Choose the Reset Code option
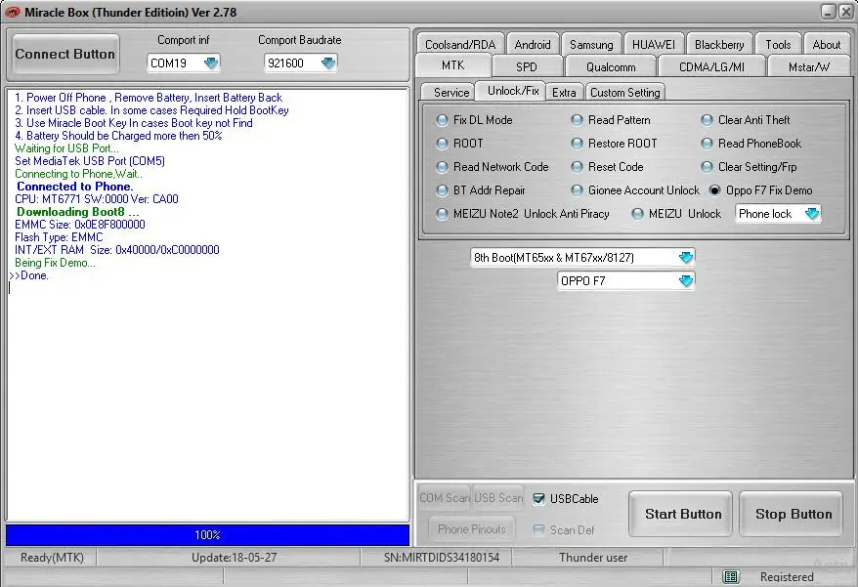The width and height of the screenshot is (858, 587). [x=577, y=167]
